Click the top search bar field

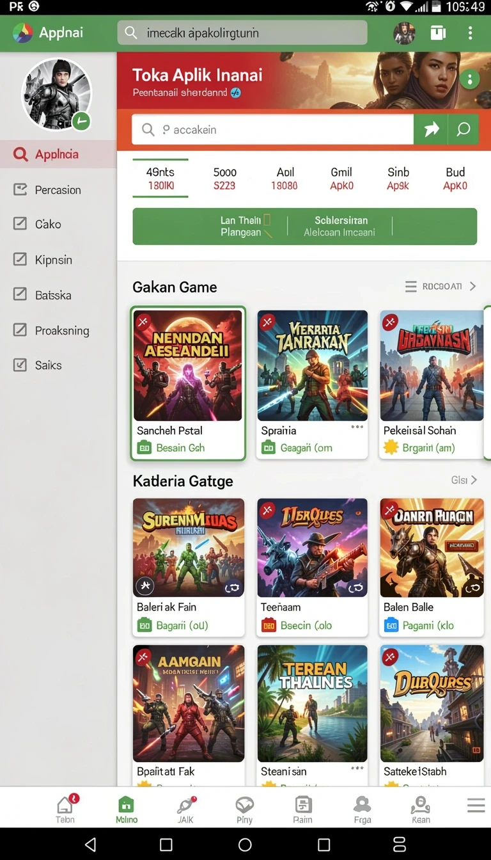pos(242,33)
